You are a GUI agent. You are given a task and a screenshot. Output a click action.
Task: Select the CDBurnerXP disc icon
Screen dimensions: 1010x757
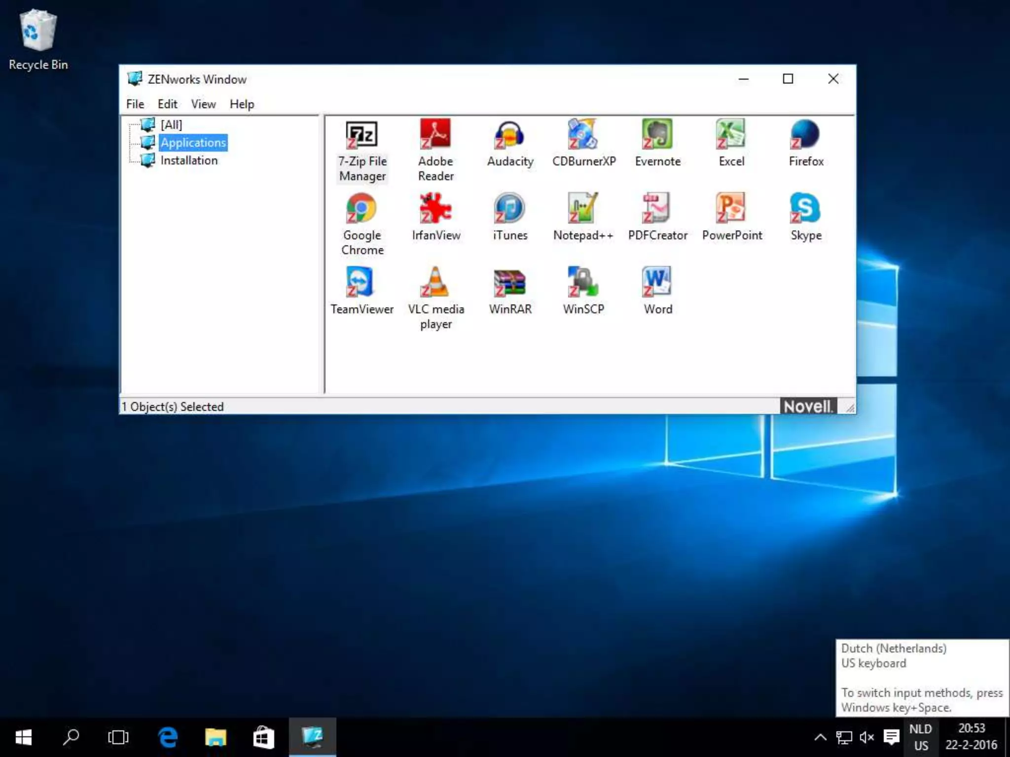coord(583,134)
